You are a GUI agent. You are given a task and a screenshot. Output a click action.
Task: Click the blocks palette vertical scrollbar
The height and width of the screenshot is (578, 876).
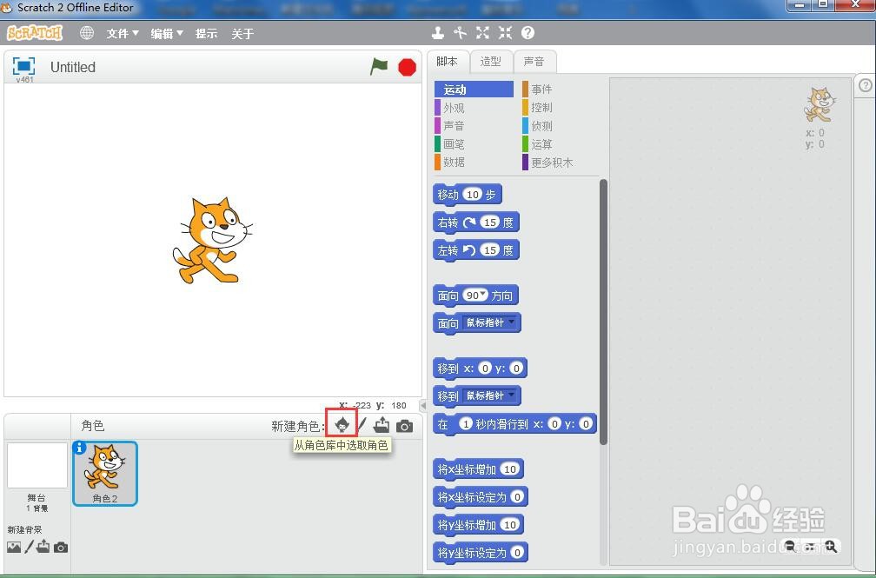click(603, 312)
